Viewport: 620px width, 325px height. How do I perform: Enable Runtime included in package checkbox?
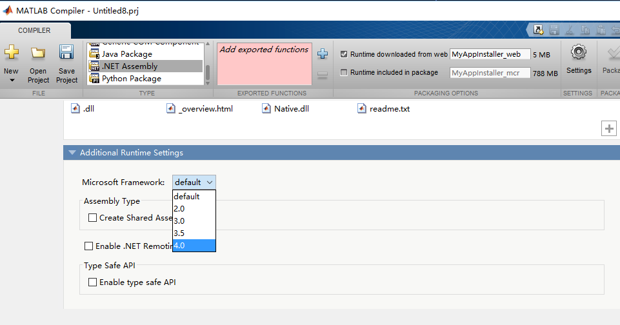click(344, 73)
